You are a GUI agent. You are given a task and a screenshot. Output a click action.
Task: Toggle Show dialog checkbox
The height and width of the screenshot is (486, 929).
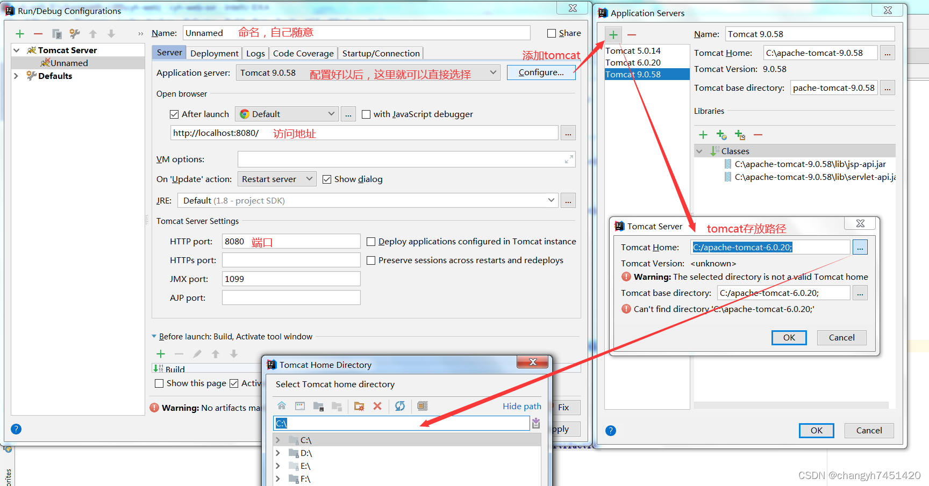tap(327, 179)
